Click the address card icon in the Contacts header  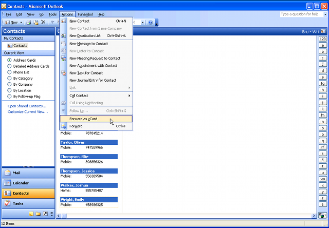pos(323,31)
